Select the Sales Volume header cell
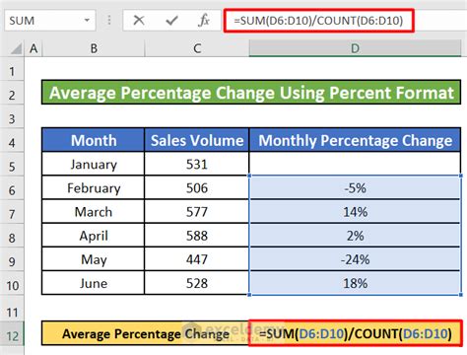The image size is (467, 355). click(197, 140)
